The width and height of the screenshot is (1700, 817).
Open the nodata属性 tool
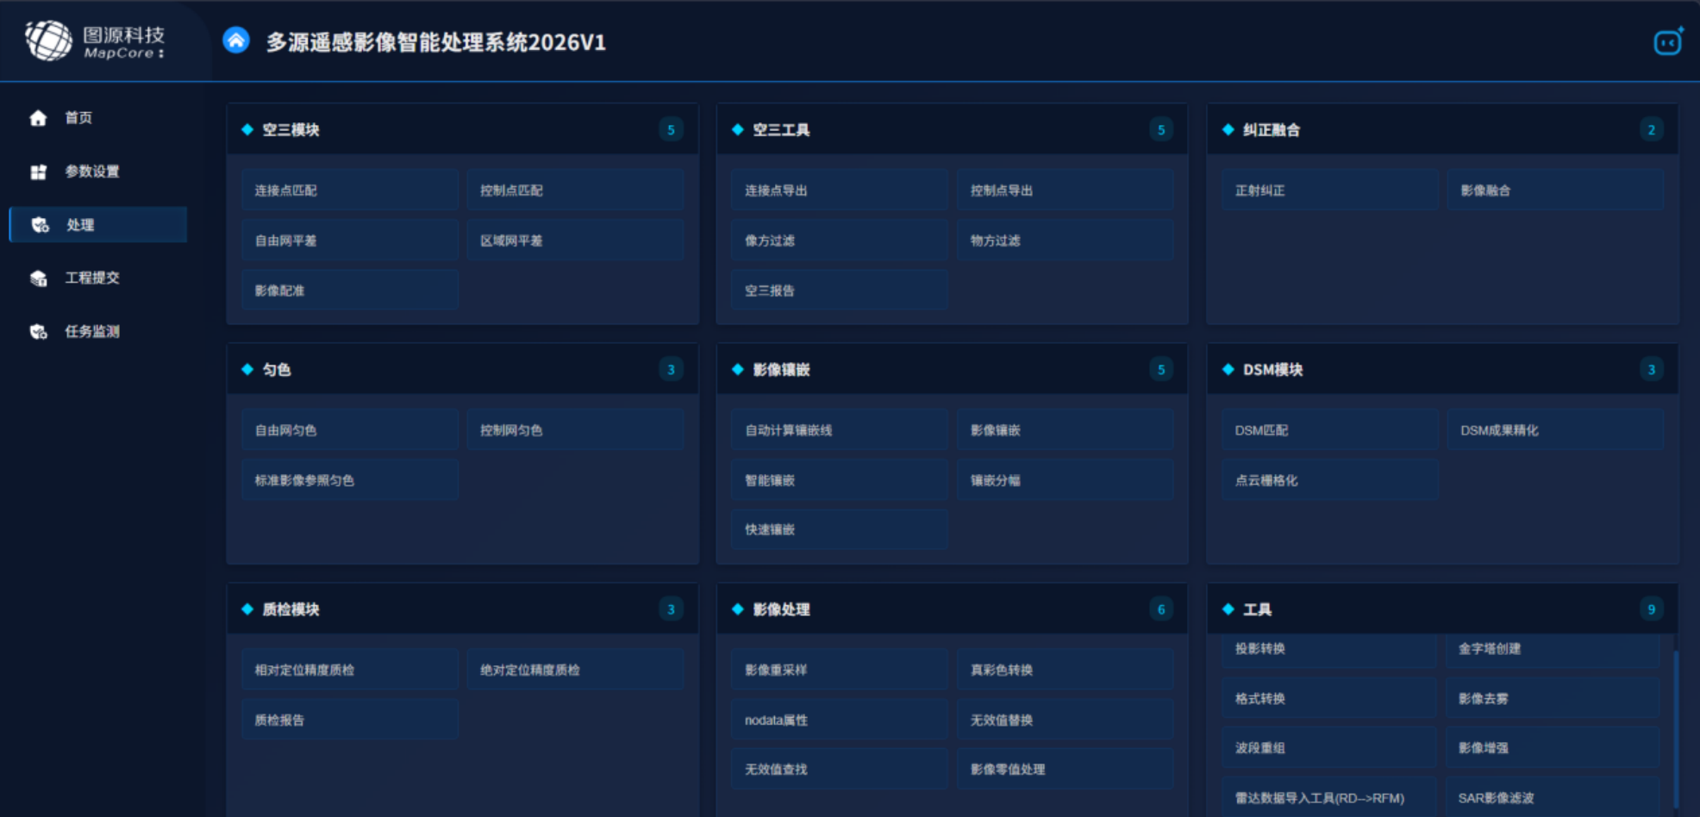(841, 720)
